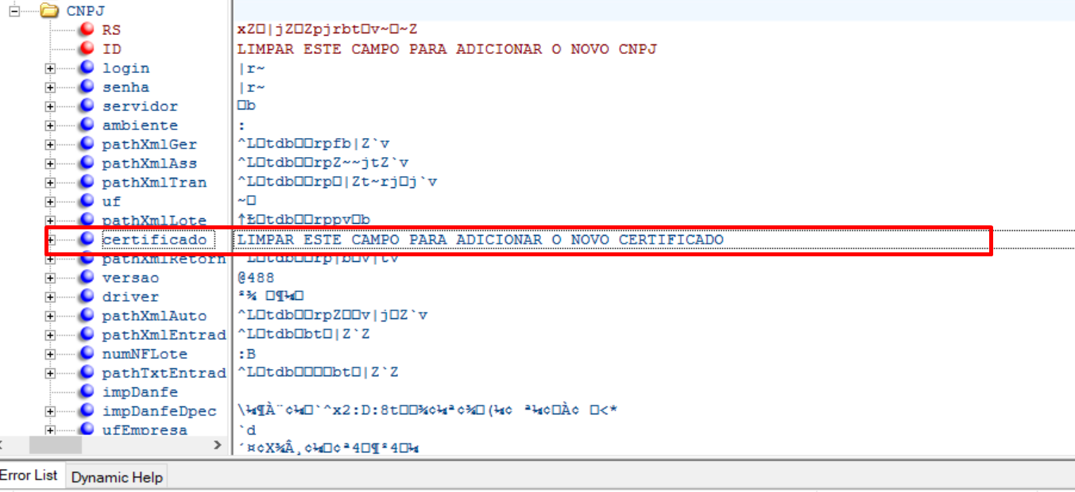Select the servidor tree item label
Image resolution: width=1075 pixels, height=492 pixels.
click(x=140, y=106)
